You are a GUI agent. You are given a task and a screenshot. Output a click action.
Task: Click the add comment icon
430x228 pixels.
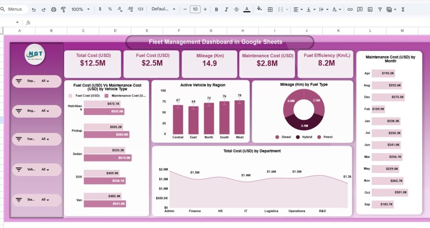click(360, 10)
